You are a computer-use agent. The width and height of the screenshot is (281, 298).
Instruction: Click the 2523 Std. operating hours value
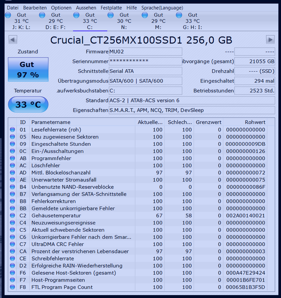coord(255,91)
